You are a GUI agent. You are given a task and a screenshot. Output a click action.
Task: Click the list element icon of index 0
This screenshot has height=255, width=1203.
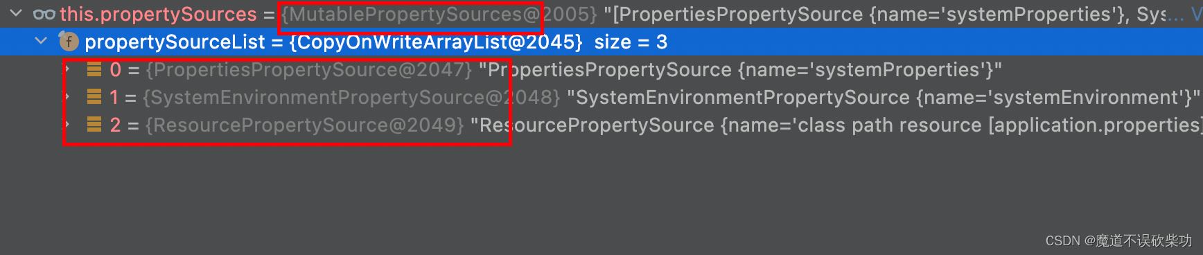point(94,69)
